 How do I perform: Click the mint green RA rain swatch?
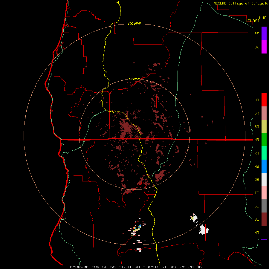(x=264, y=153)
